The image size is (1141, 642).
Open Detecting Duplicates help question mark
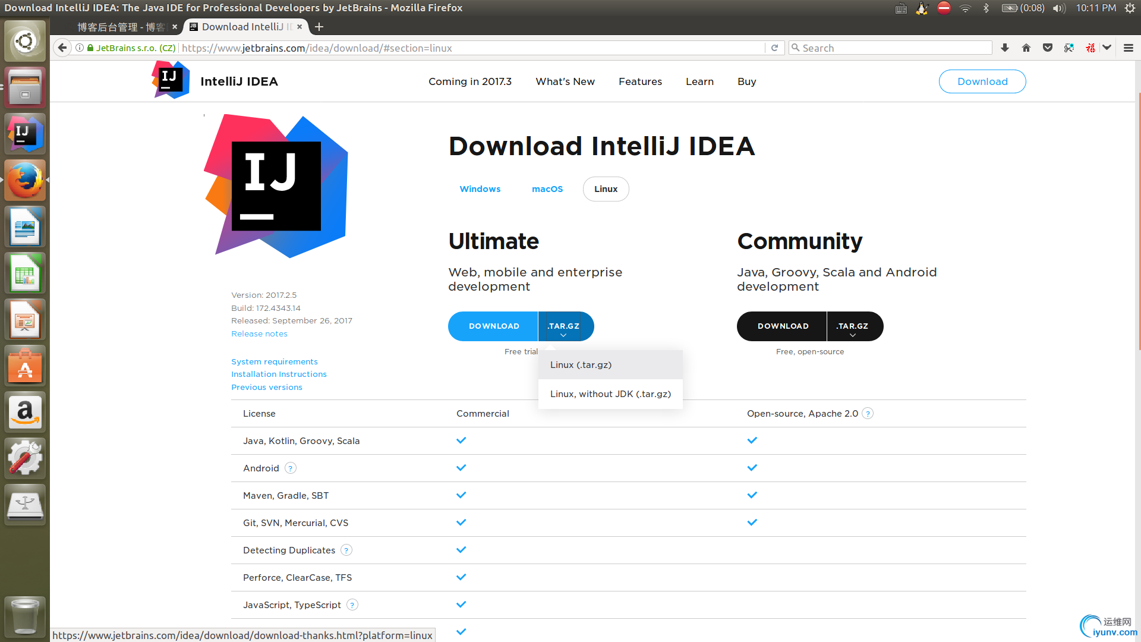[346, 550]
